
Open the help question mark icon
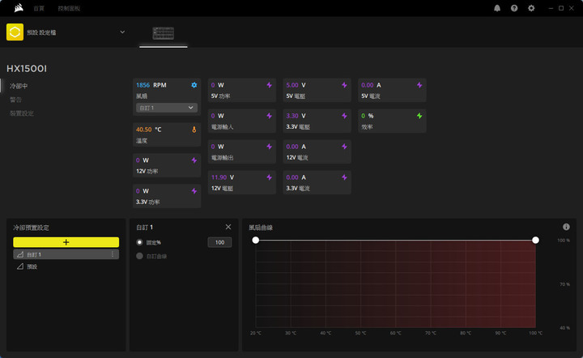pos(514,8)
